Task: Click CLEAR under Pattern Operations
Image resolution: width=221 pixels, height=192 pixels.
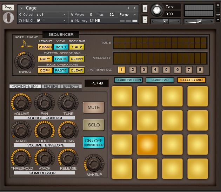Action: [77, 59]
